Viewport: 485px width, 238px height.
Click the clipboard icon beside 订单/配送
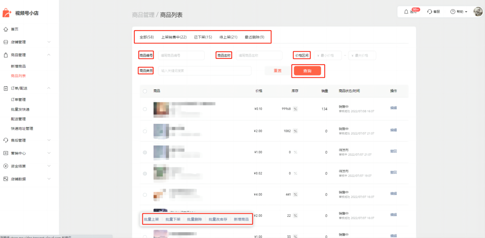pyautogui.click(x=5, y=88)
